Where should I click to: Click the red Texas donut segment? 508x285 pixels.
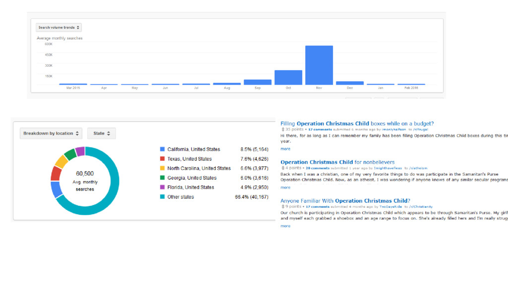[56, 174]
